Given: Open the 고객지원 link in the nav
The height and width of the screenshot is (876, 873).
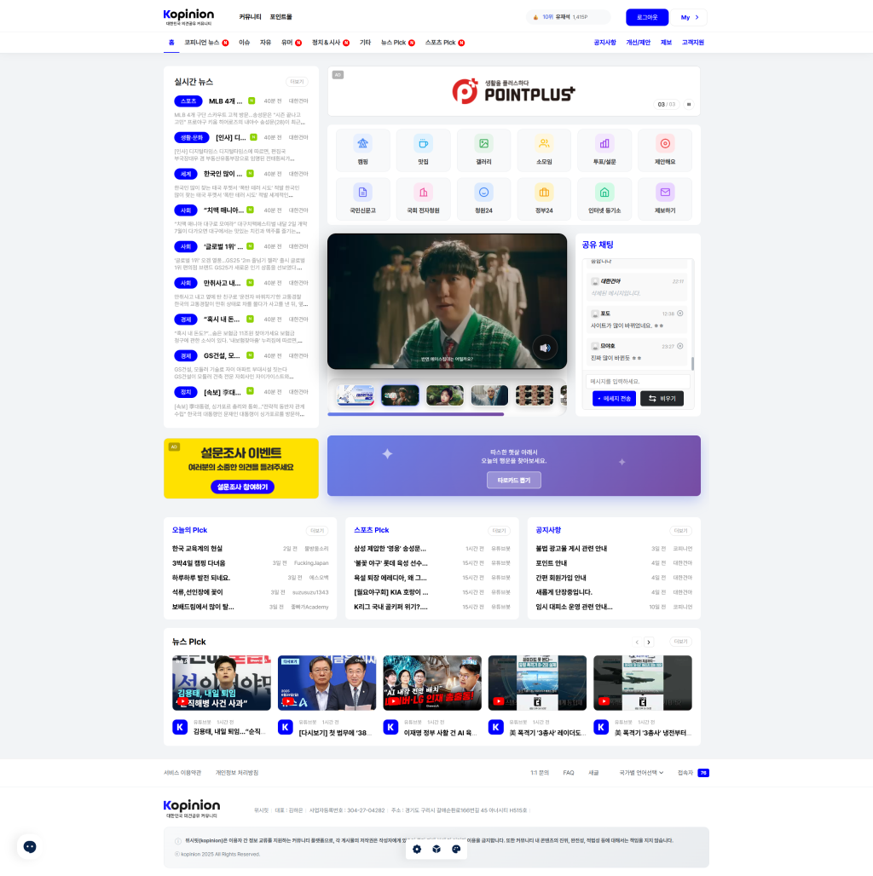Looking at the screenshot, I should click(x=692, y=43).
